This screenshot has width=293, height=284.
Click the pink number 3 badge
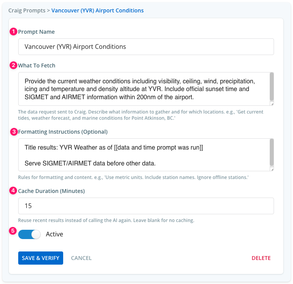pyautogui.click(x=14, y=132)
